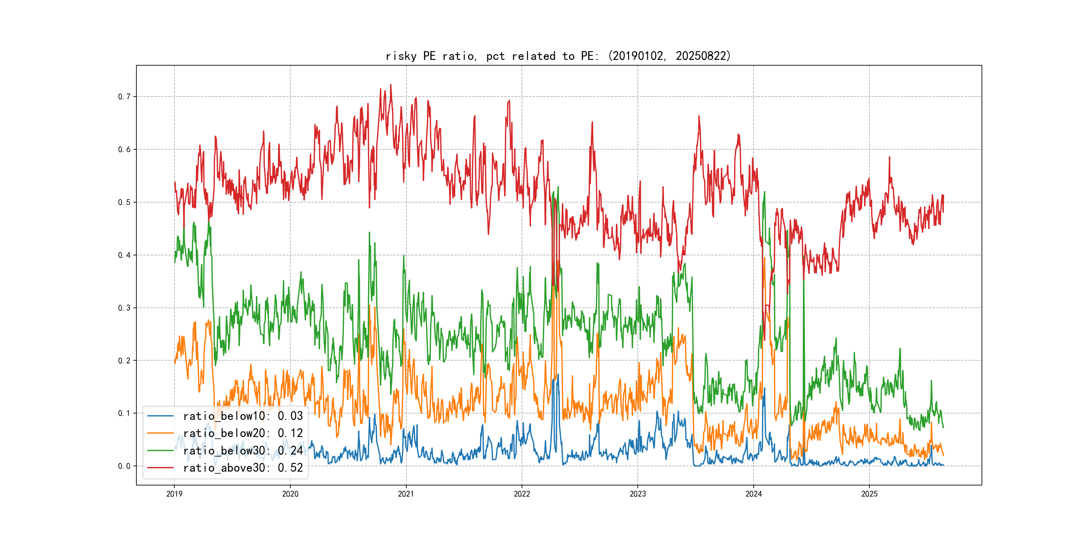Click the 2019 x-axis tick label

(174, 494)
